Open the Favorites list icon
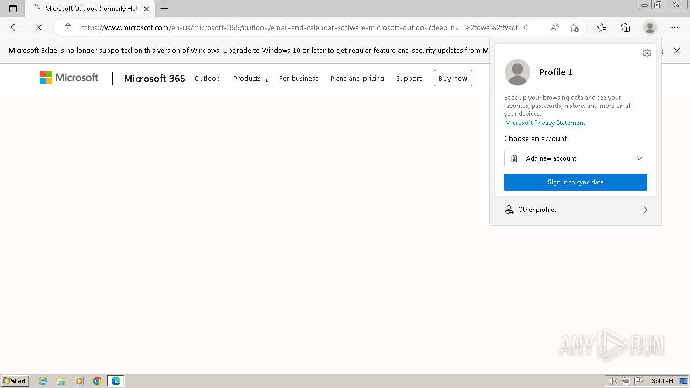Viewport: 690px width, 388px height. click(602, 27)
